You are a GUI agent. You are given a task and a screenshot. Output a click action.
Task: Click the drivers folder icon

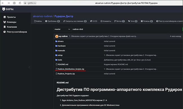click(x=56, y=41)
